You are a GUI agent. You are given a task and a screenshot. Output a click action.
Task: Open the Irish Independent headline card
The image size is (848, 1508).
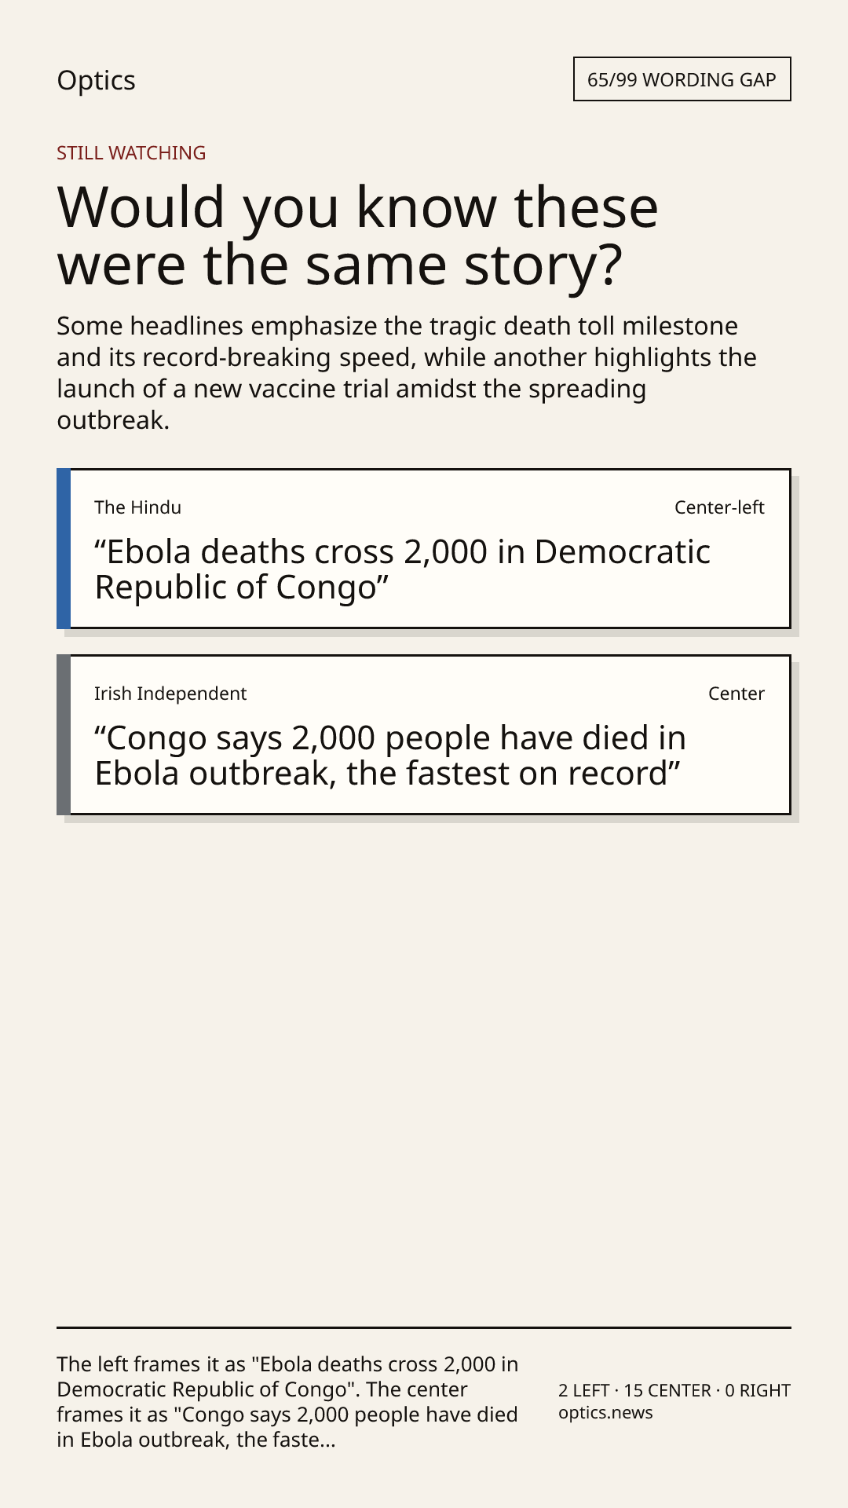(423, 734)
